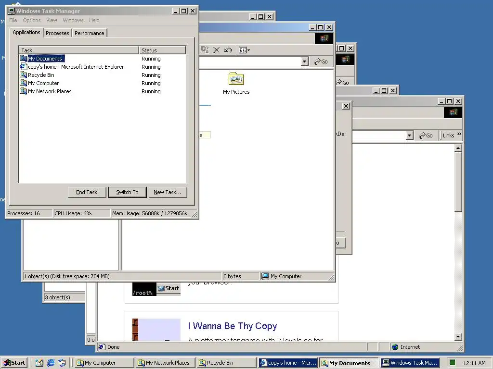Click the Internet zone status bar icon
493x369 pixels.
395,347
